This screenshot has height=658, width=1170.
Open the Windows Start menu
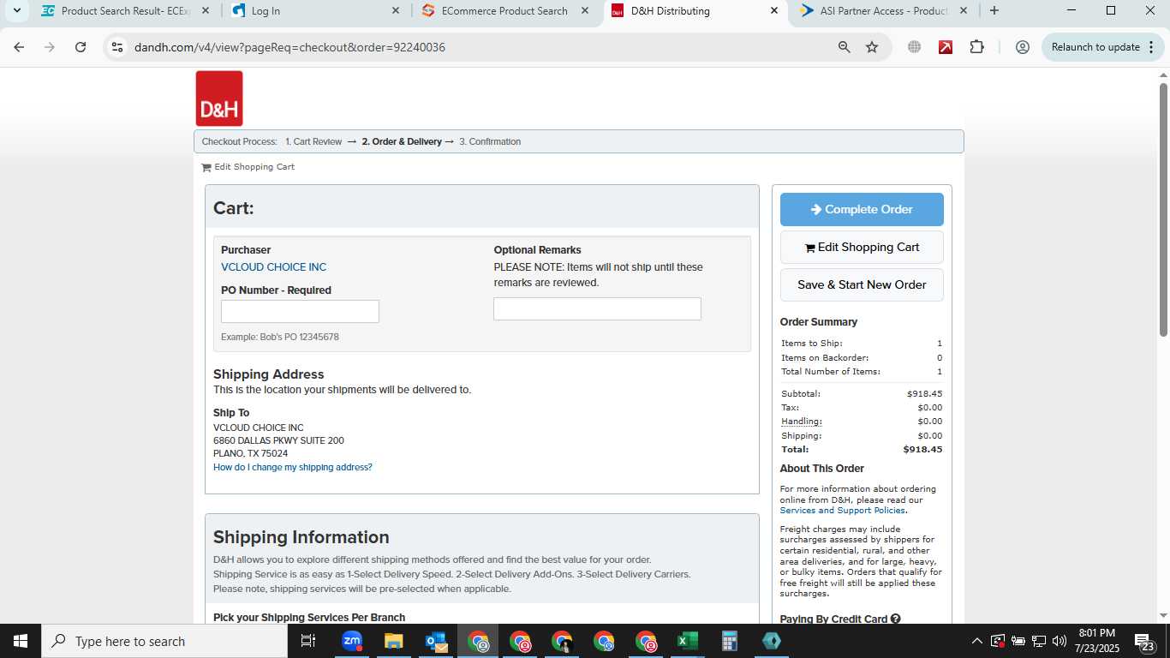pos(21,641)
